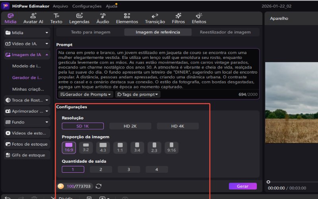
Task: Choose the 2:3 aspect ratio
Action: 154,148
